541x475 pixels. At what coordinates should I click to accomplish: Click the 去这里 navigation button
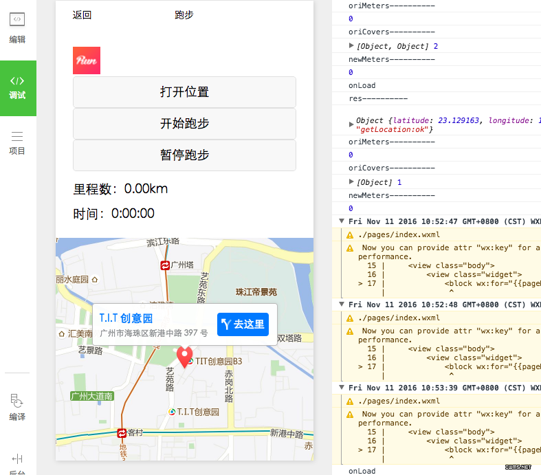pyautogui.click(x=243, y=324)
